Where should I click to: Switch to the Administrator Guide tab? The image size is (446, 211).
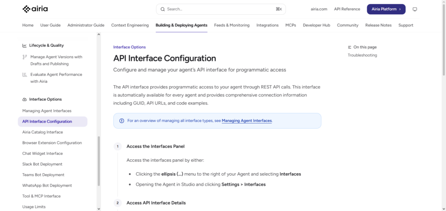[86, 25]
